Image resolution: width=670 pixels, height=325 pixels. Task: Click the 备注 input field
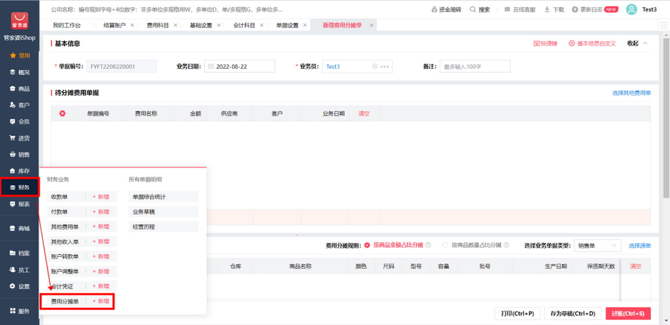[474, 67]
